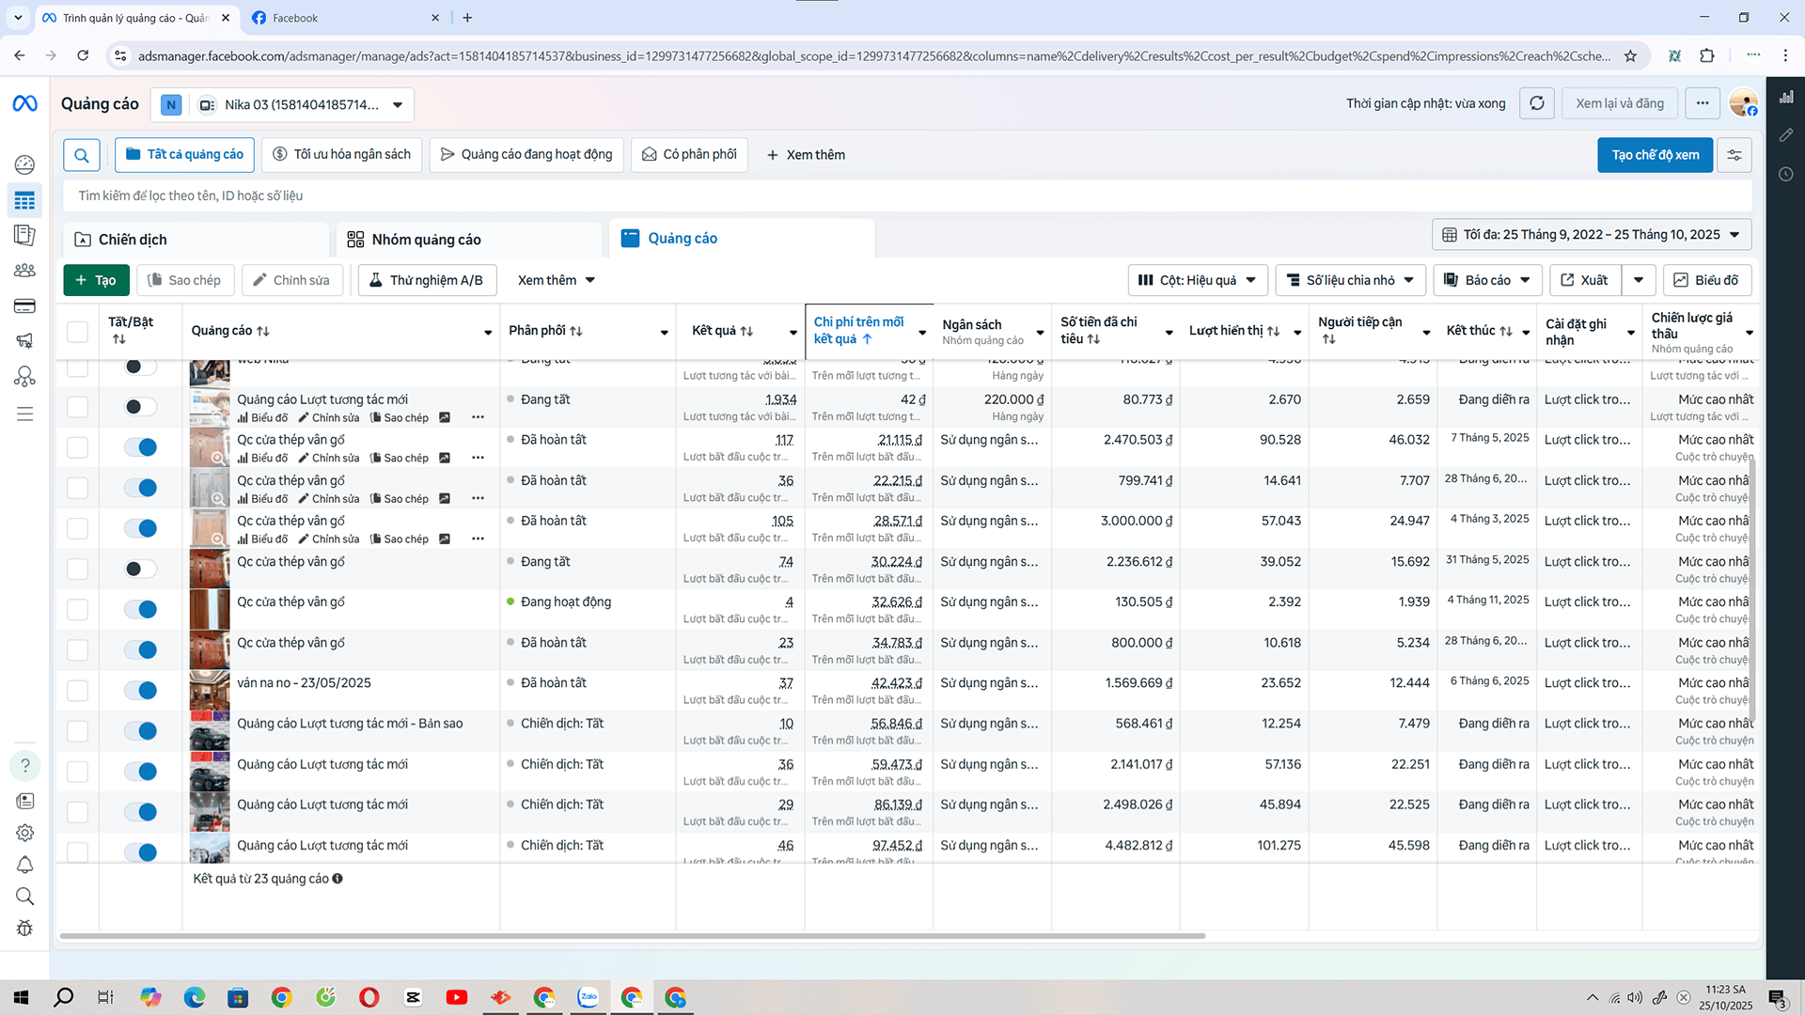This screenshot has width=1805, height=1015.
Task: Click the refresh data icon
Action: (1537, 103)
